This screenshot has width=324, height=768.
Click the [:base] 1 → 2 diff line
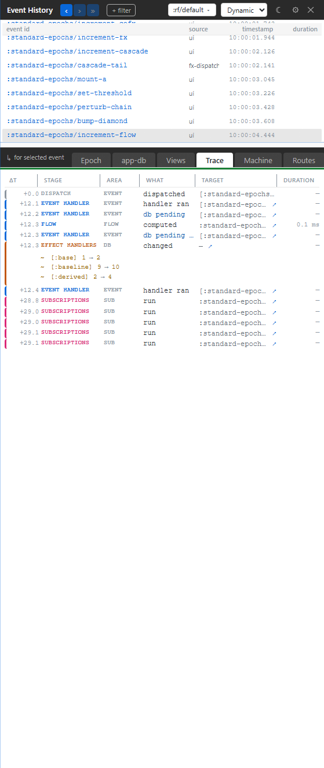tap(70, 257)
